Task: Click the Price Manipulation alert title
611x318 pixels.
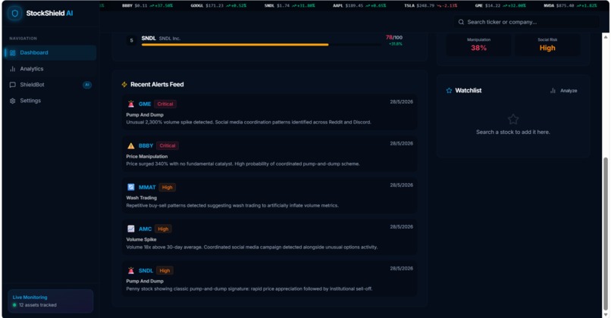Action: [147, 157]
